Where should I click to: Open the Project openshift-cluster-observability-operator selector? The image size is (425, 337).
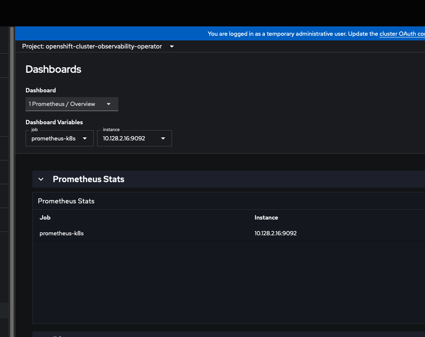98,46
